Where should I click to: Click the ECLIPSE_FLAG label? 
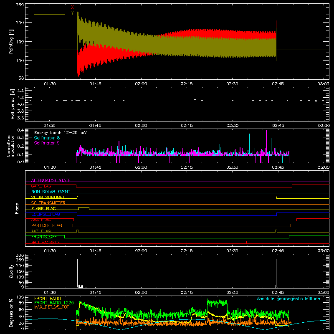(x=46, y=214)
